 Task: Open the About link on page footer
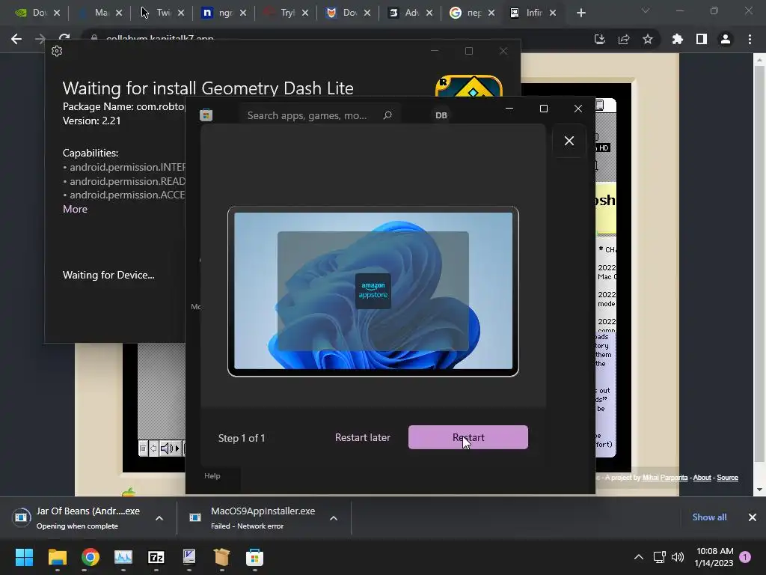702,477
